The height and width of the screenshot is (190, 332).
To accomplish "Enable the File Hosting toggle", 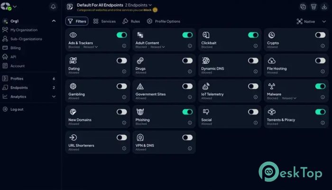I will (320, 61).
